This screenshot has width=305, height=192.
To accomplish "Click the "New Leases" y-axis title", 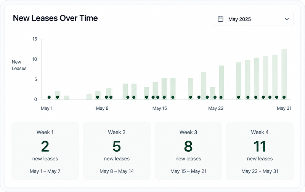I will (x=19, y=65).
